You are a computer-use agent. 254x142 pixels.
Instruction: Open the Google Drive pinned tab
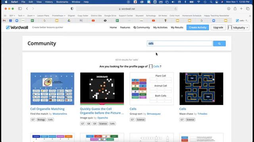pyautogui.click(x=69, y=21)
